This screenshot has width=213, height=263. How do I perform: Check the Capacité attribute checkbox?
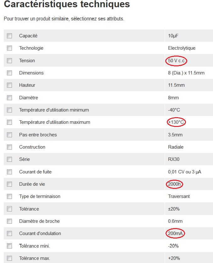point(9,36)
